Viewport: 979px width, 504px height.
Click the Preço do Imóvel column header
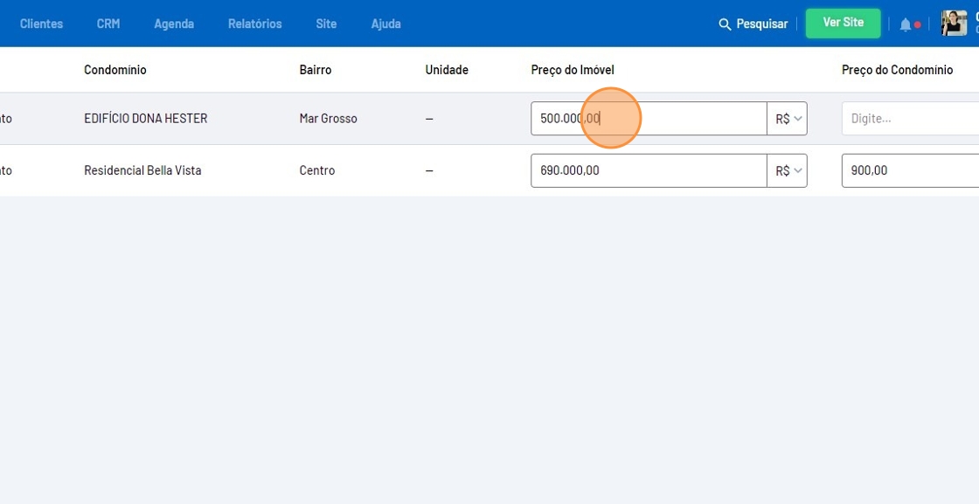pyautogui.click(x=573, y=70)
